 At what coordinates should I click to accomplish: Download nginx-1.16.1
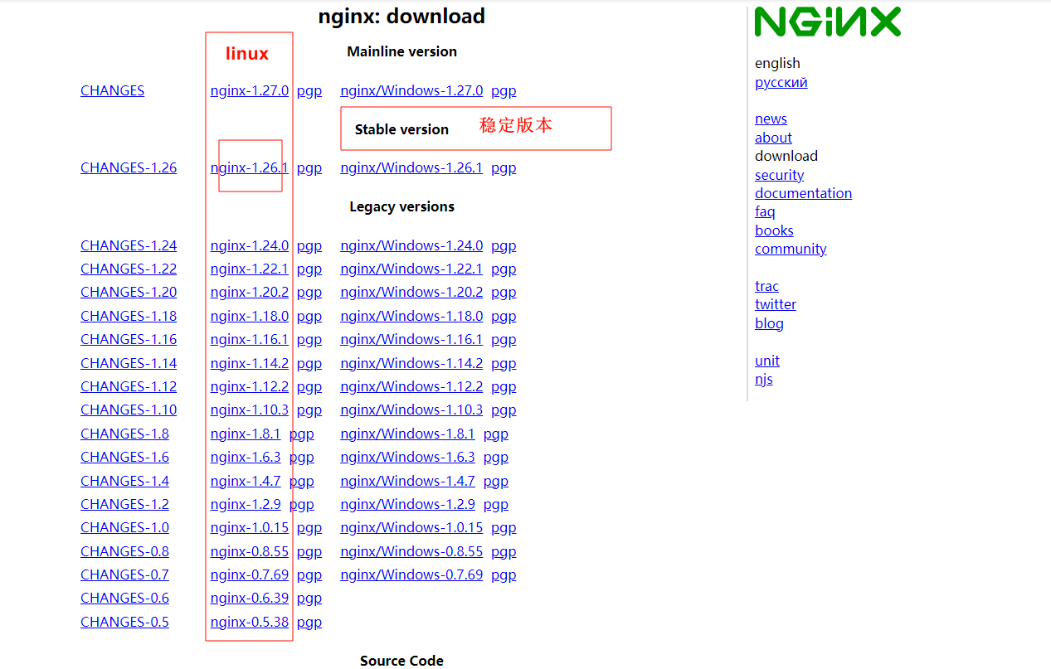coord(250,339)
